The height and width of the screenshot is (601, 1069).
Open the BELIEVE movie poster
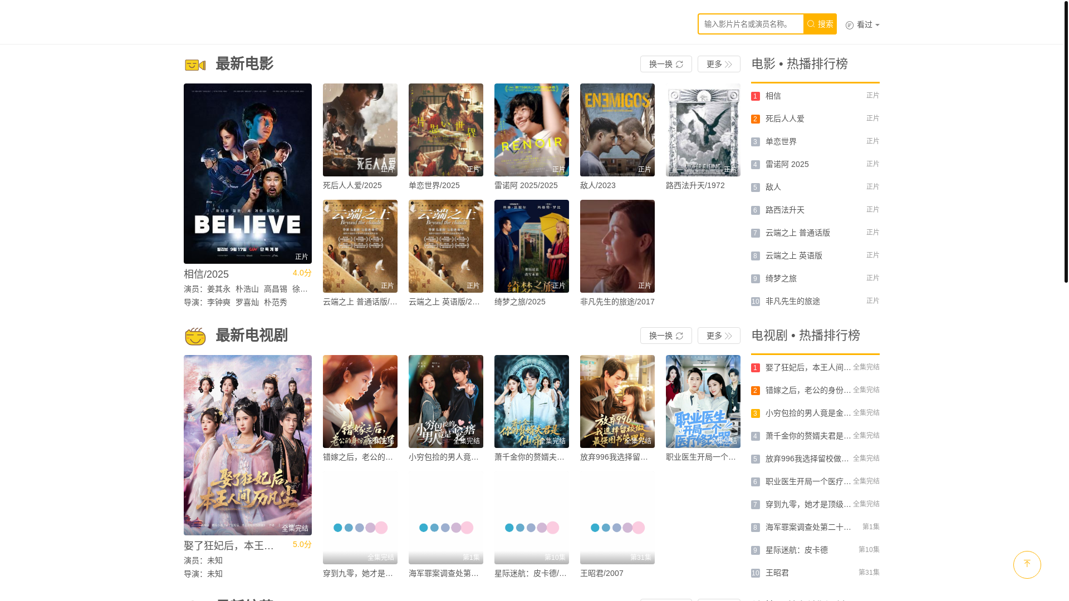click(247, 173)
